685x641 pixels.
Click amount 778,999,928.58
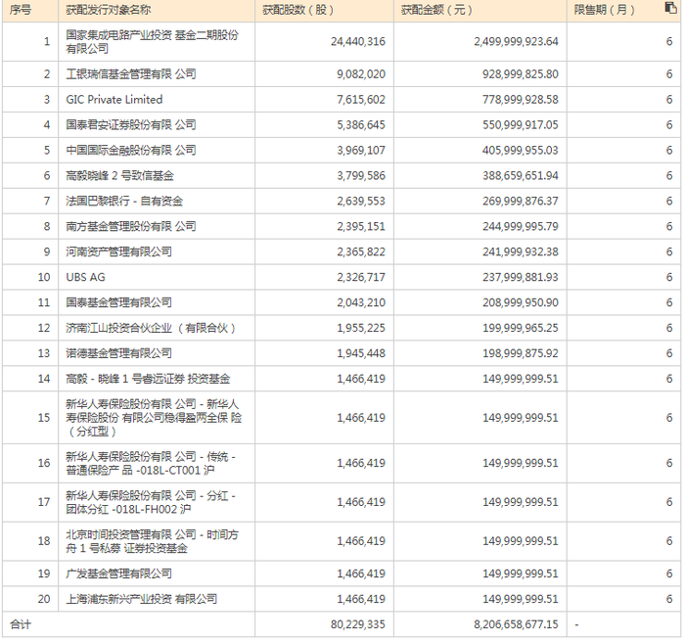[521, 100]
